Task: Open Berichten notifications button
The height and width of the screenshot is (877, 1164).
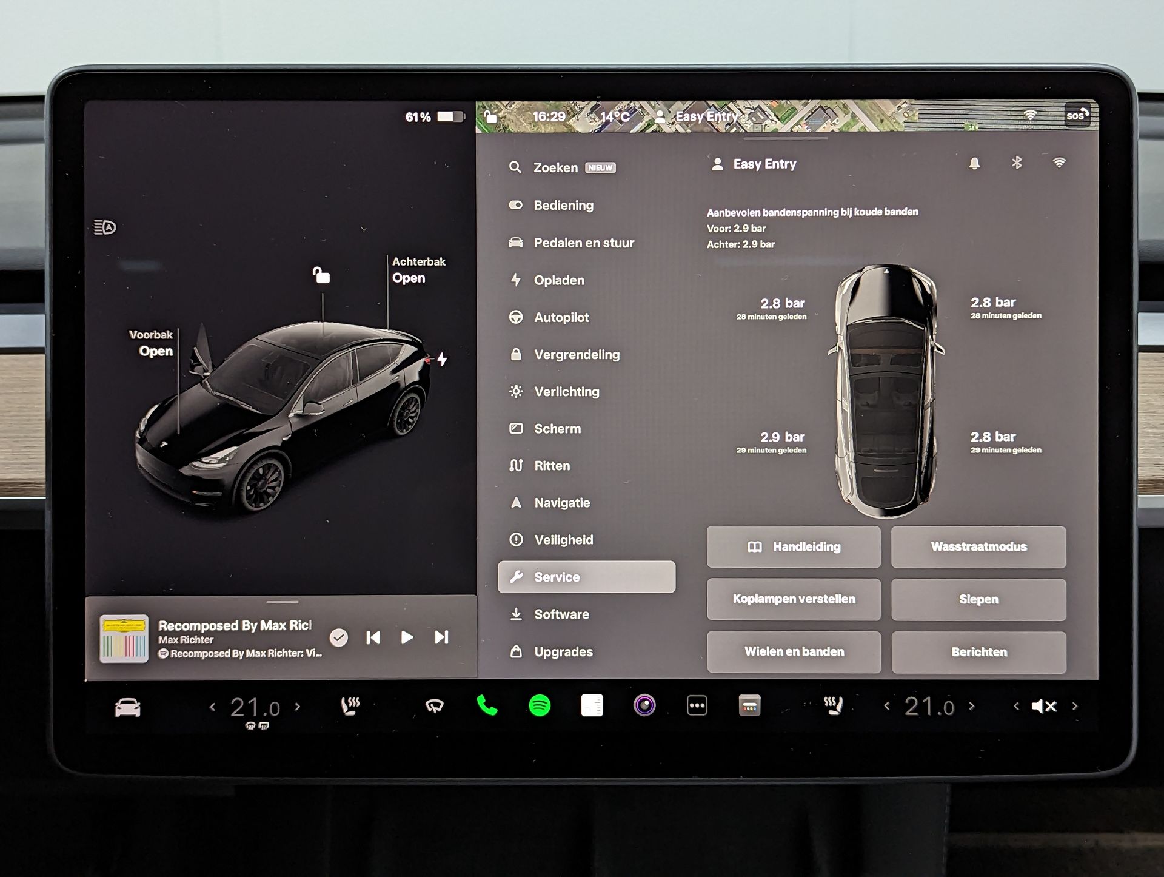Action: [x=978, y=652]
